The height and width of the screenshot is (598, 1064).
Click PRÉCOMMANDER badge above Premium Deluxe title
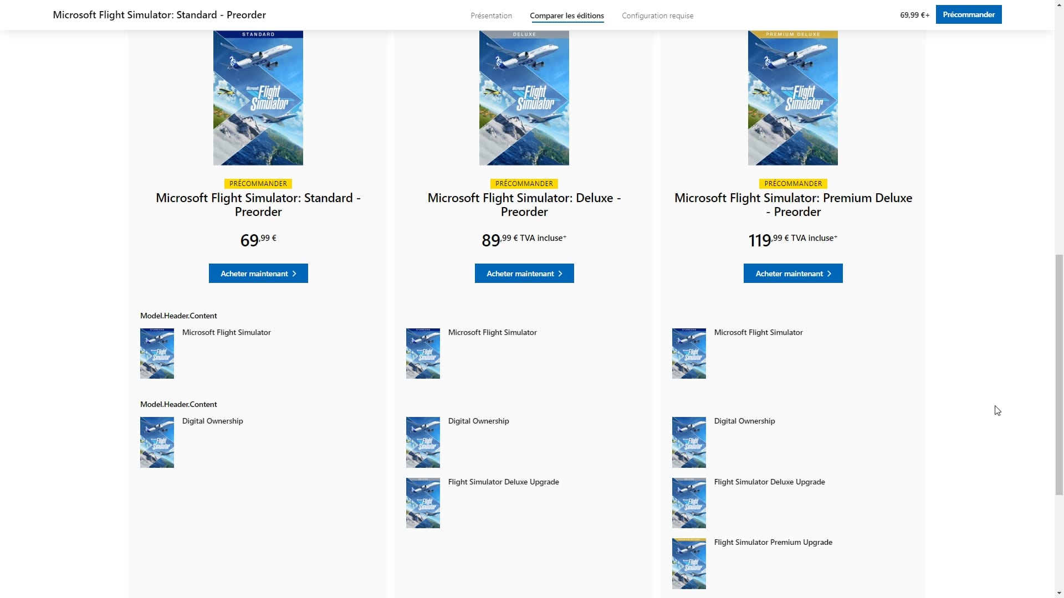793,184
